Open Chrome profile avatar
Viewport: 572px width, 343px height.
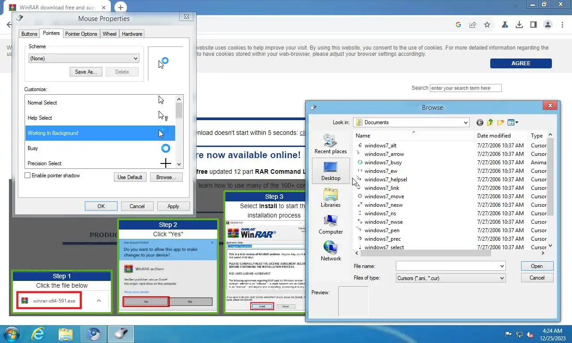tap(548, 25)
